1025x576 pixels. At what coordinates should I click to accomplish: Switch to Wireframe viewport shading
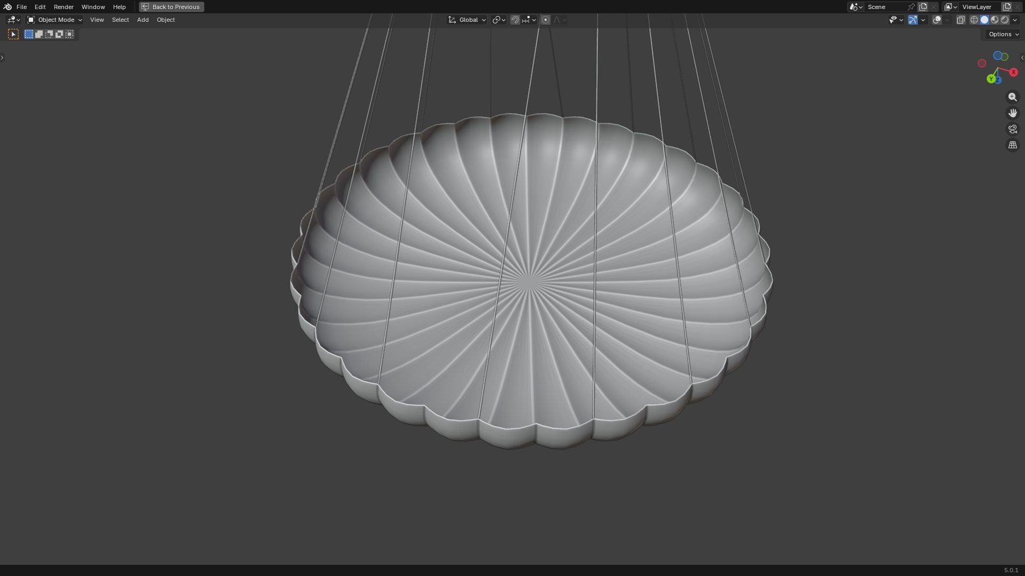click(x=974, y=20)
